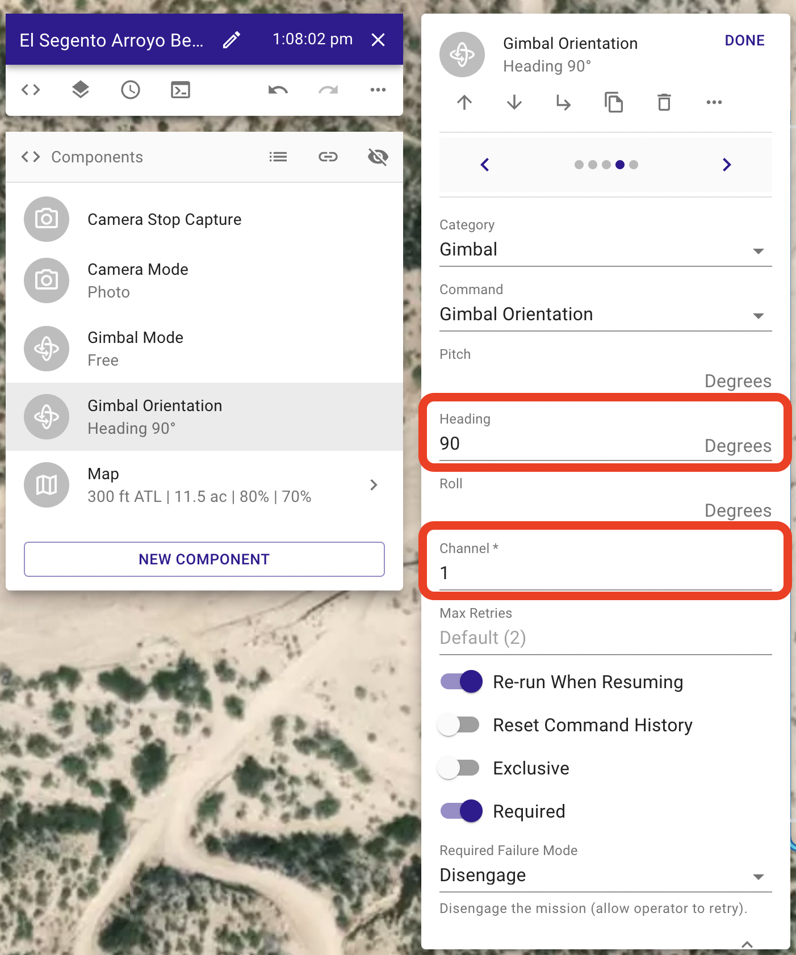Image resolution: width=796 pixels, height=955 pixels.
Task: Undo the last change
Action: click(278, 90)
